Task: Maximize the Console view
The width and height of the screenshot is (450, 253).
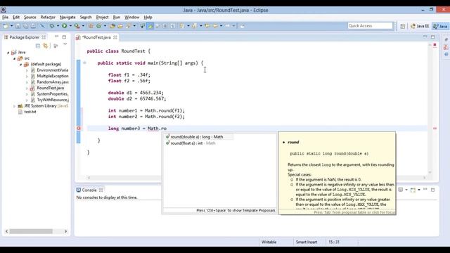Action: pyautogui.click(x=433, y=190)
